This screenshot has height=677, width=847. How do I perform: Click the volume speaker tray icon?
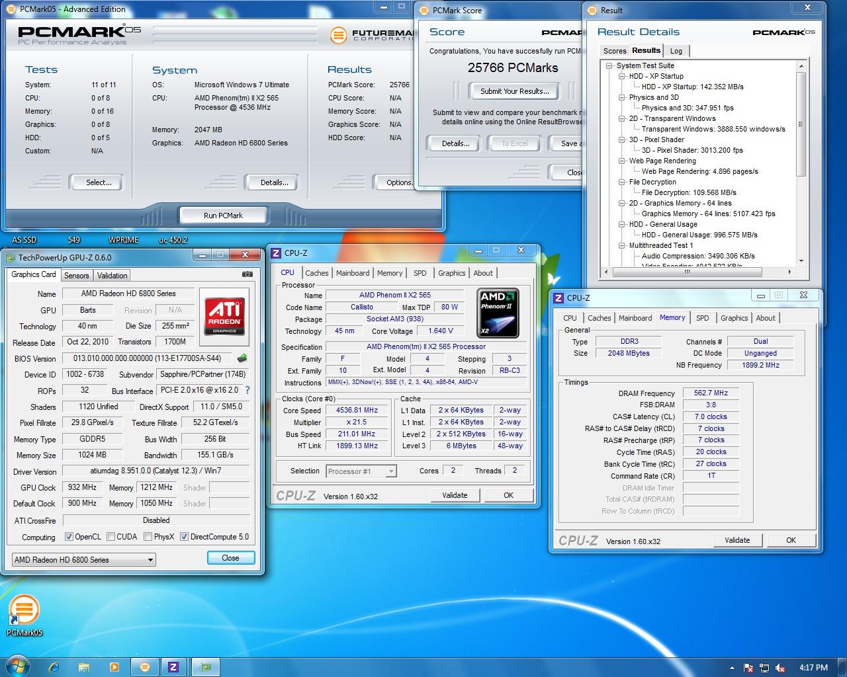point(780,668)
